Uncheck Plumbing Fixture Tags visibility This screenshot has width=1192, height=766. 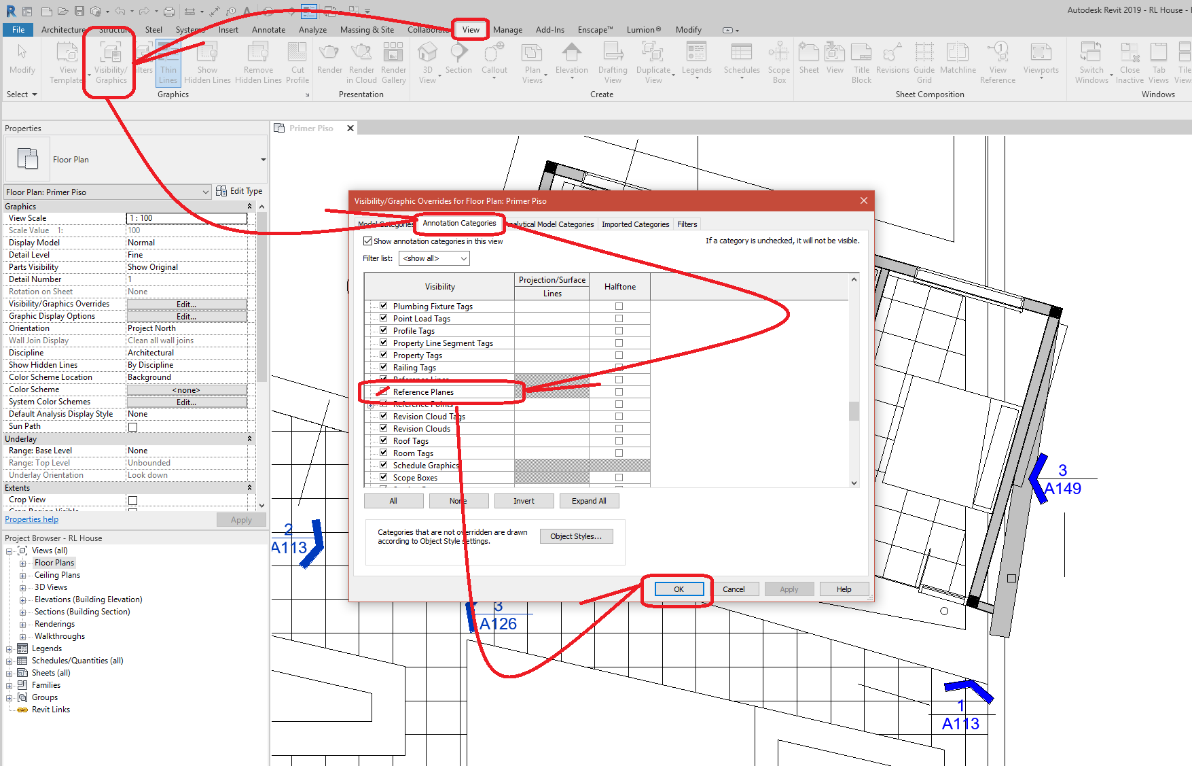tap(383, 306)
